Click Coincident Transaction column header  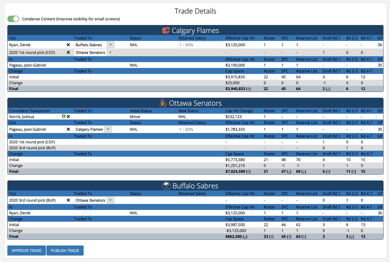(x=30, y=111)
